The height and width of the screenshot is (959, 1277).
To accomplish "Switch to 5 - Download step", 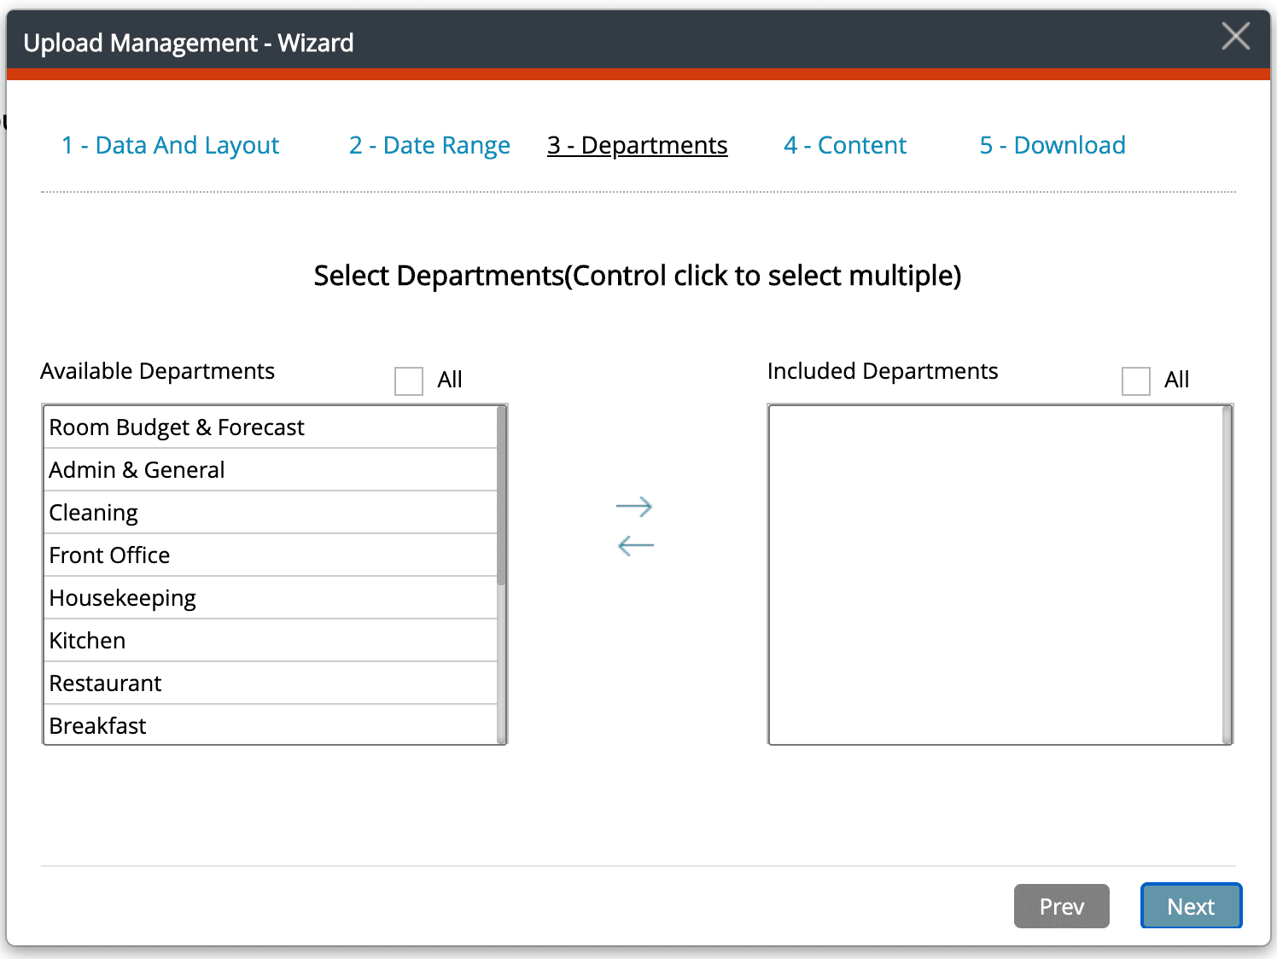I will click(1052, 145).
